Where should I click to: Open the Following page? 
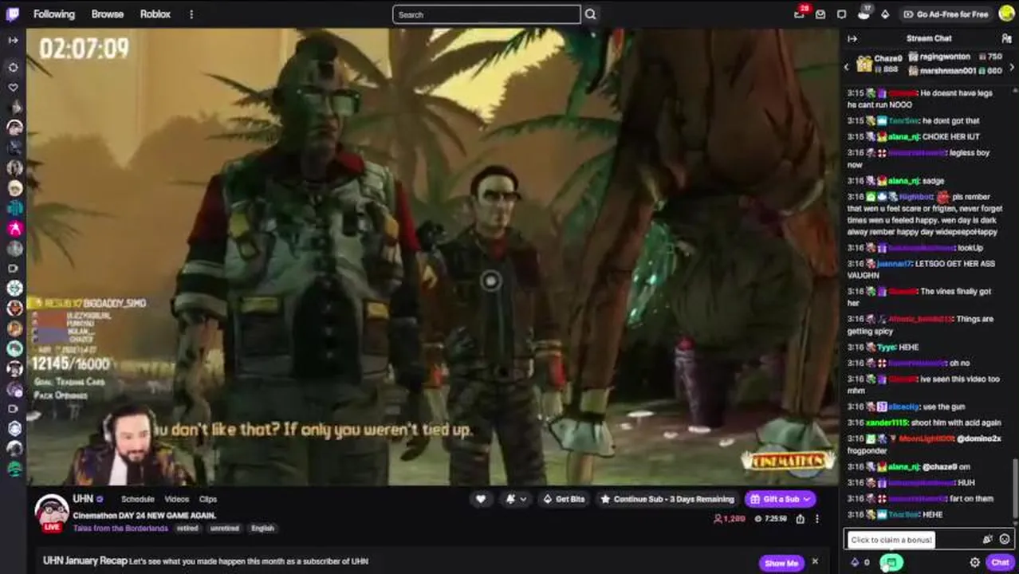[x=53, y=14]
